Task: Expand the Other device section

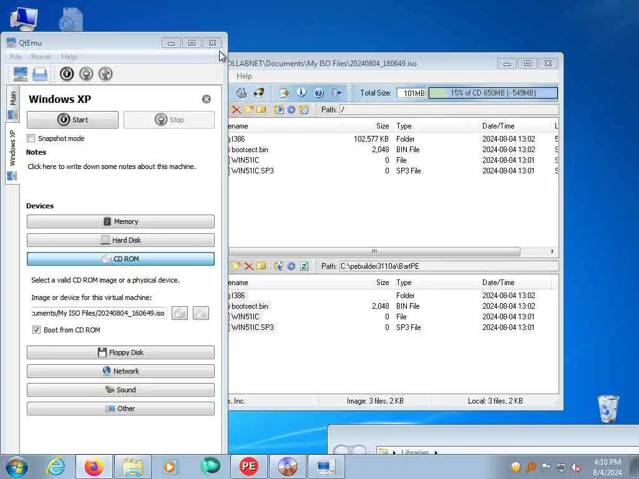Action: pos(120,409)
